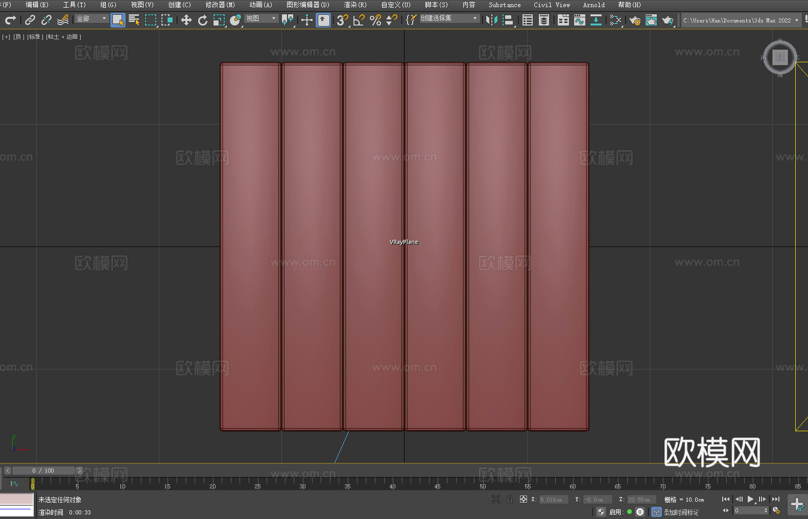Click the Bind to Space Warp icon
Screen dimensions: 808x519
[x=63, y=20]
